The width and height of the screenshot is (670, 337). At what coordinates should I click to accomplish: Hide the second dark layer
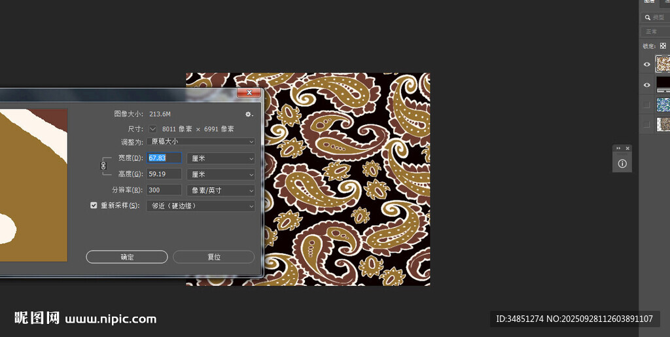coord(647,84)
